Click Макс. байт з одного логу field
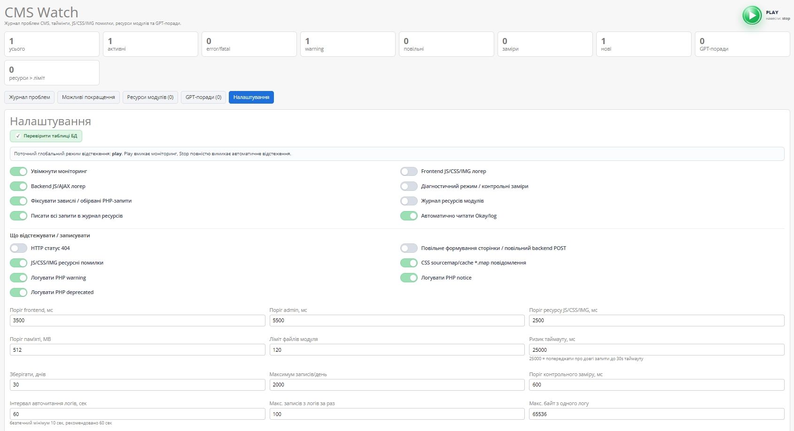The image size is (794, 431). (x=657, y=414)
